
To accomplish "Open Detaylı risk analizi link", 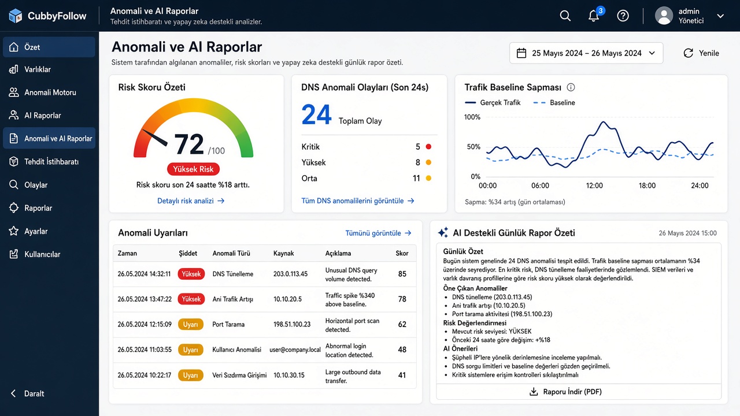I will [x=191, y=201].
